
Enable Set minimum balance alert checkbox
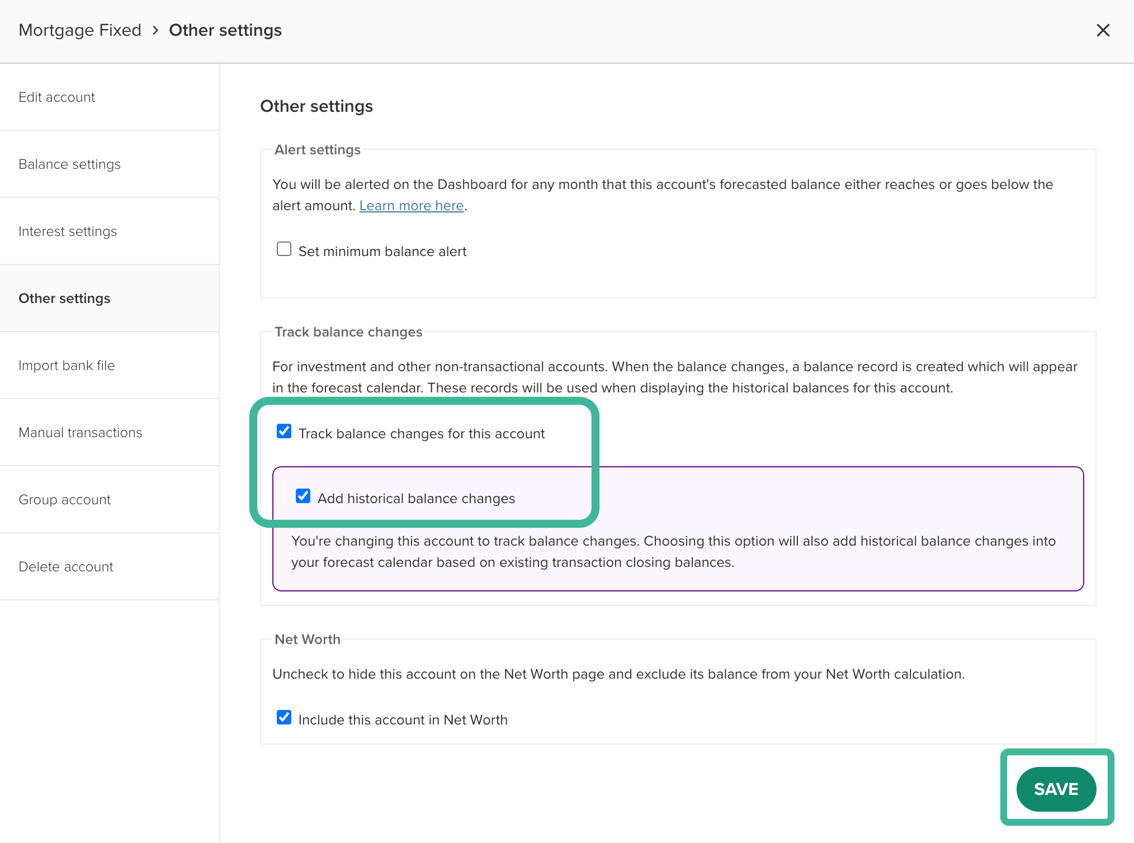pos(284,249)
